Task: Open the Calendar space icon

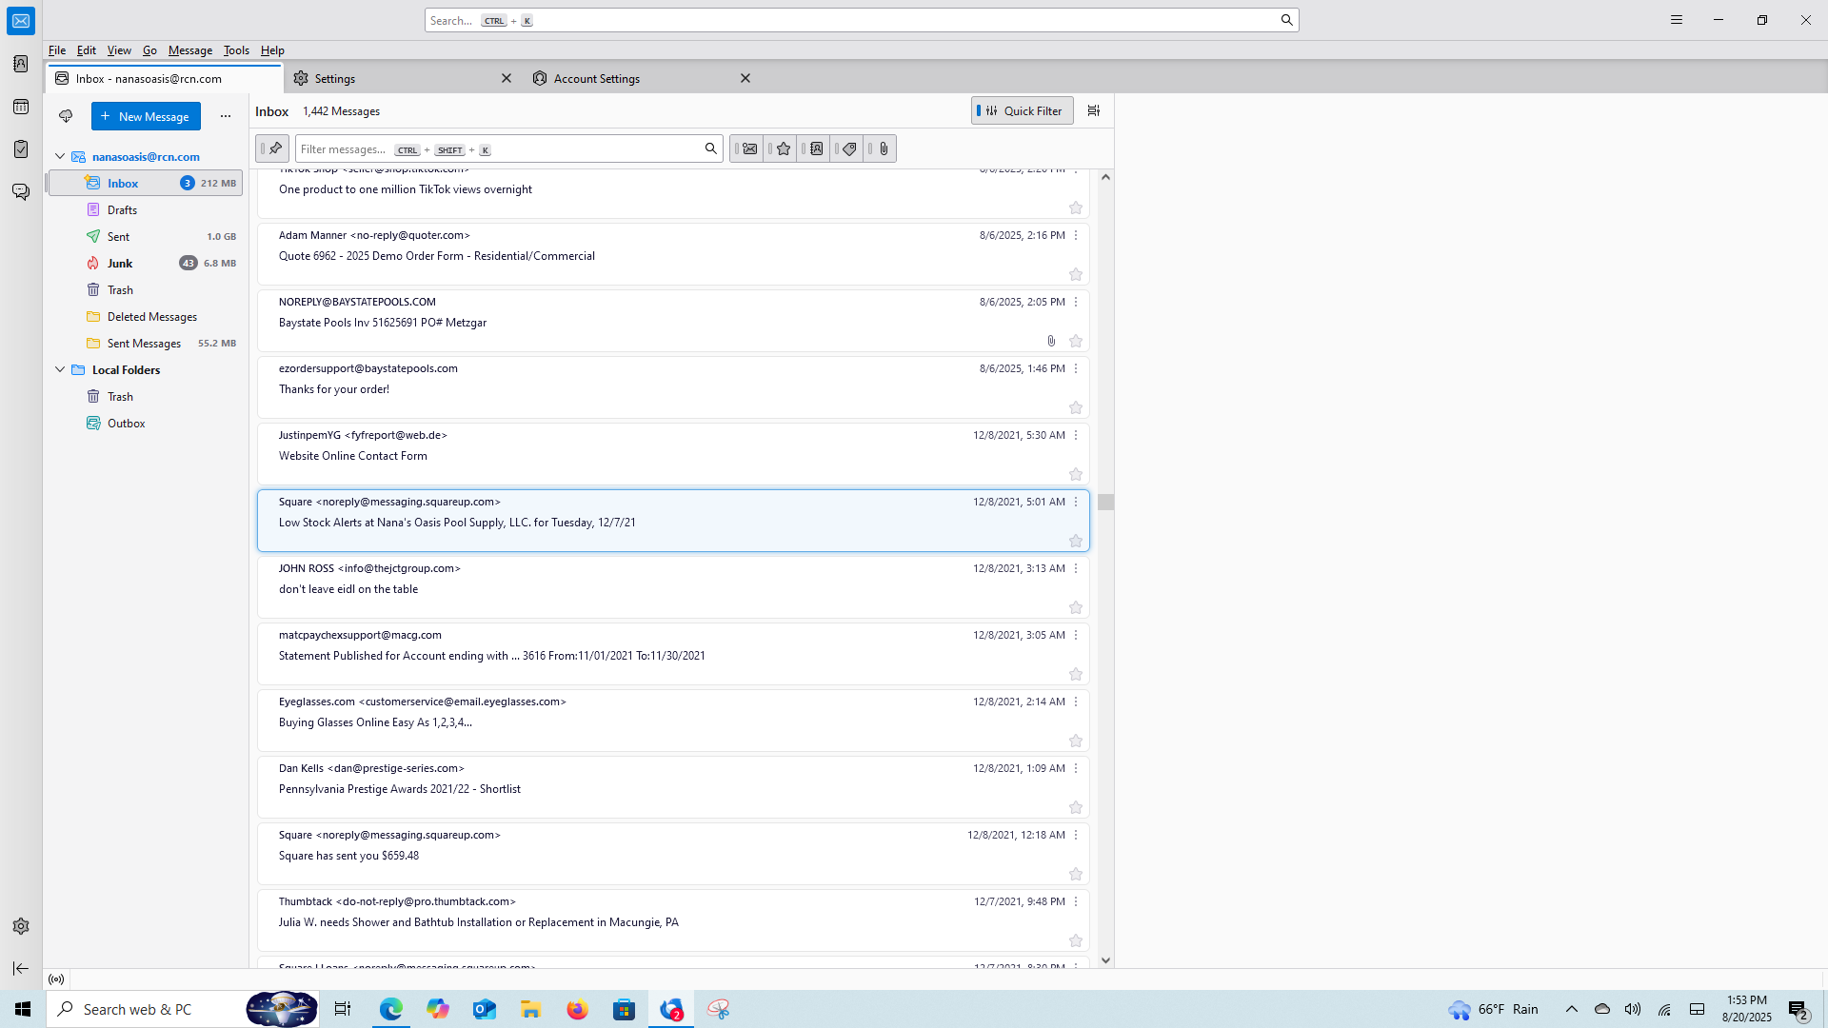Action: click(x=21, y=107)
